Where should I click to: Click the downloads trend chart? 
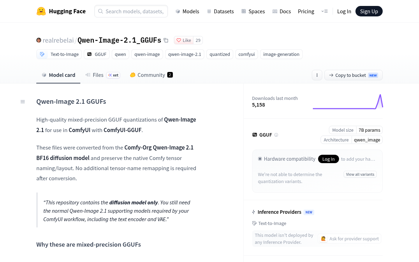coord(348,101)
